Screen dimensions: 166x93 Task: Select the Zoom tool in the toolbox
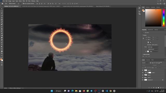pos(2,53)
